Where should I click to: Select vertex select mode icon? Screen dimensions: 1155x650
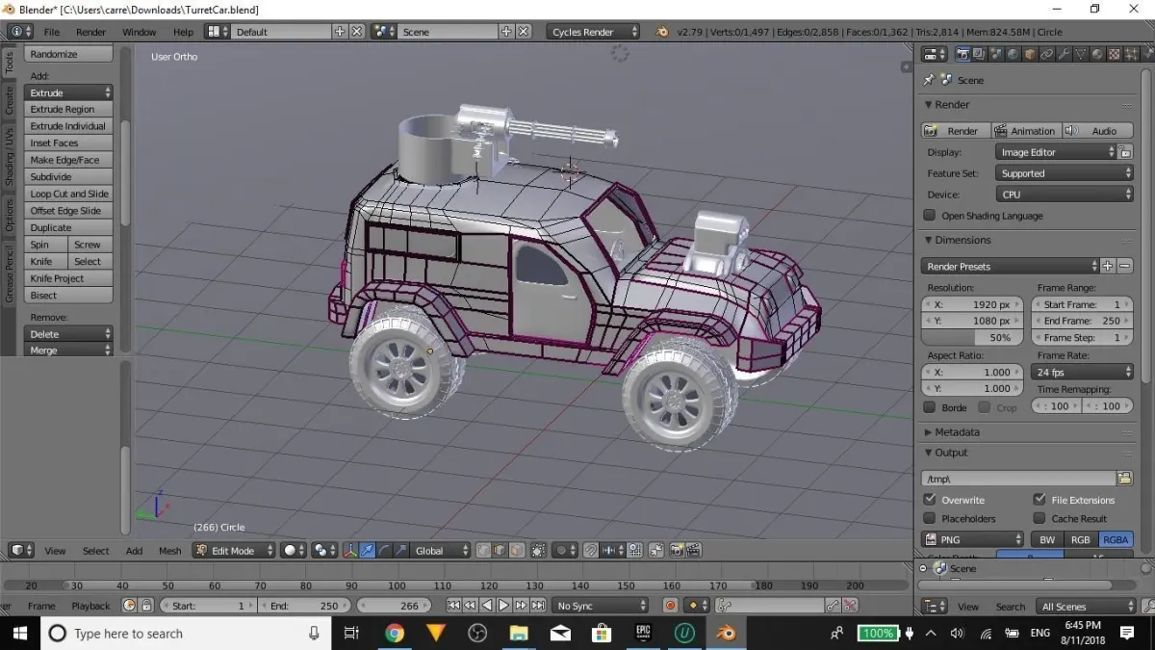click(484, 551)
